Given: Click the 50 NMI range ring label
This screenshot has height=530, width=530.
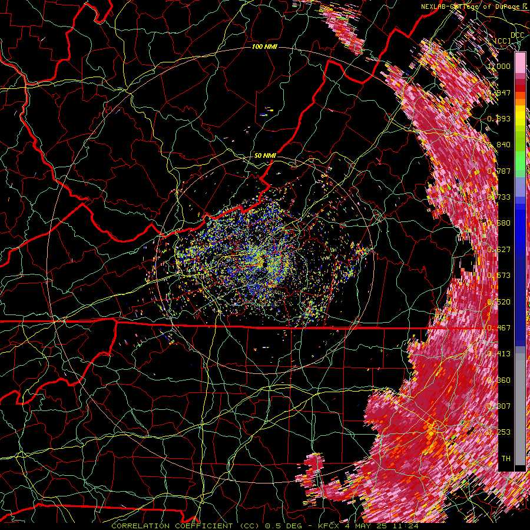Looking at the screenshot, I should [265, 155].
